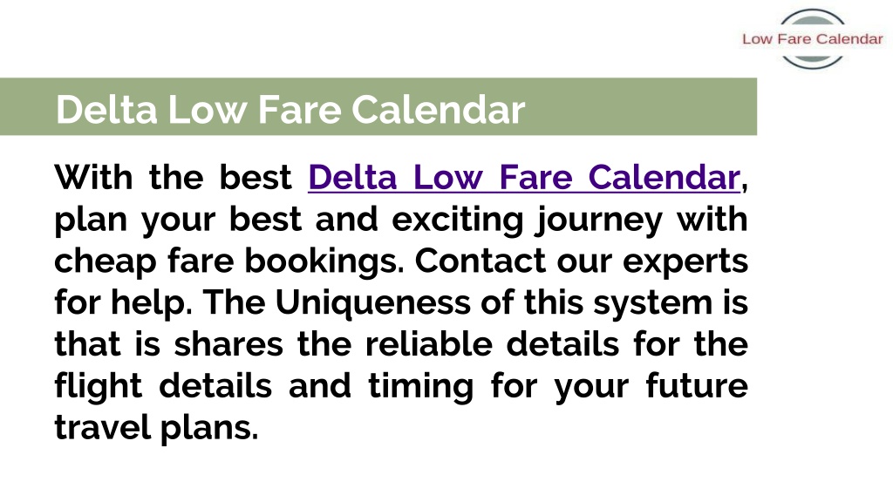Click the lower arc of the logo
The image size is (893, 502).
coord(813,60)
